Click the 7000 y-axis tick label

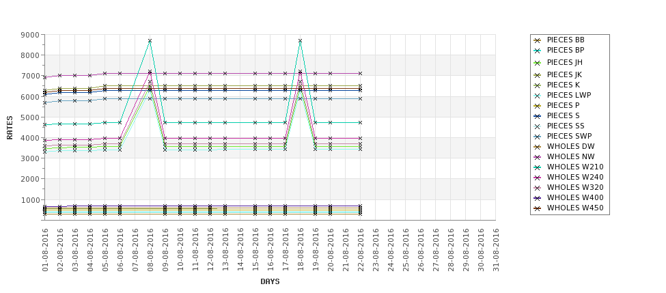click(x=30, y=76)
